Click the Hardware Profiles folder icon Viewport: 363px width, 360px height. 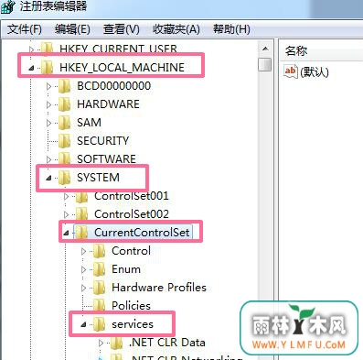(x=99, y=288)
